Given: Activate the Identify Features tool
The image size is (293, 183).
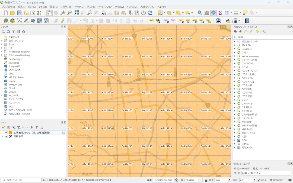Looking at the screenshot, I should [200, 13].
